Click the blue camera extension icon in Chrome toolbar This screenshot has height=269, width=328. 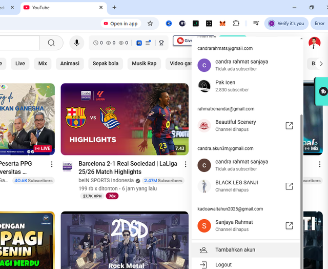[x=169, y=23]
